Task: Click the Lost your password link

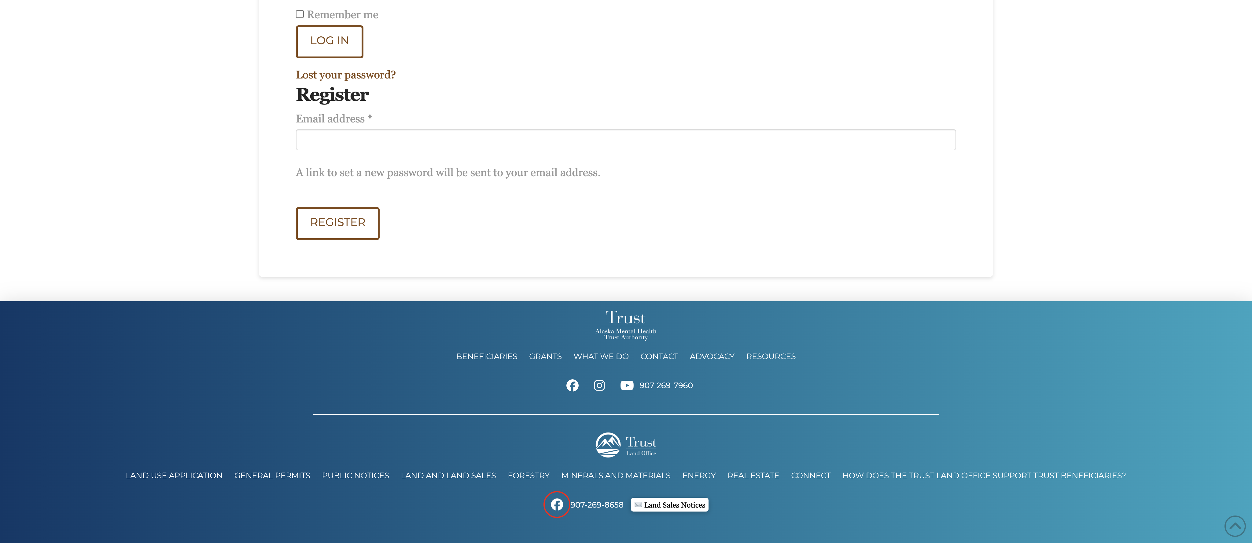Action: pyautogui.click(x=346, y=75)
